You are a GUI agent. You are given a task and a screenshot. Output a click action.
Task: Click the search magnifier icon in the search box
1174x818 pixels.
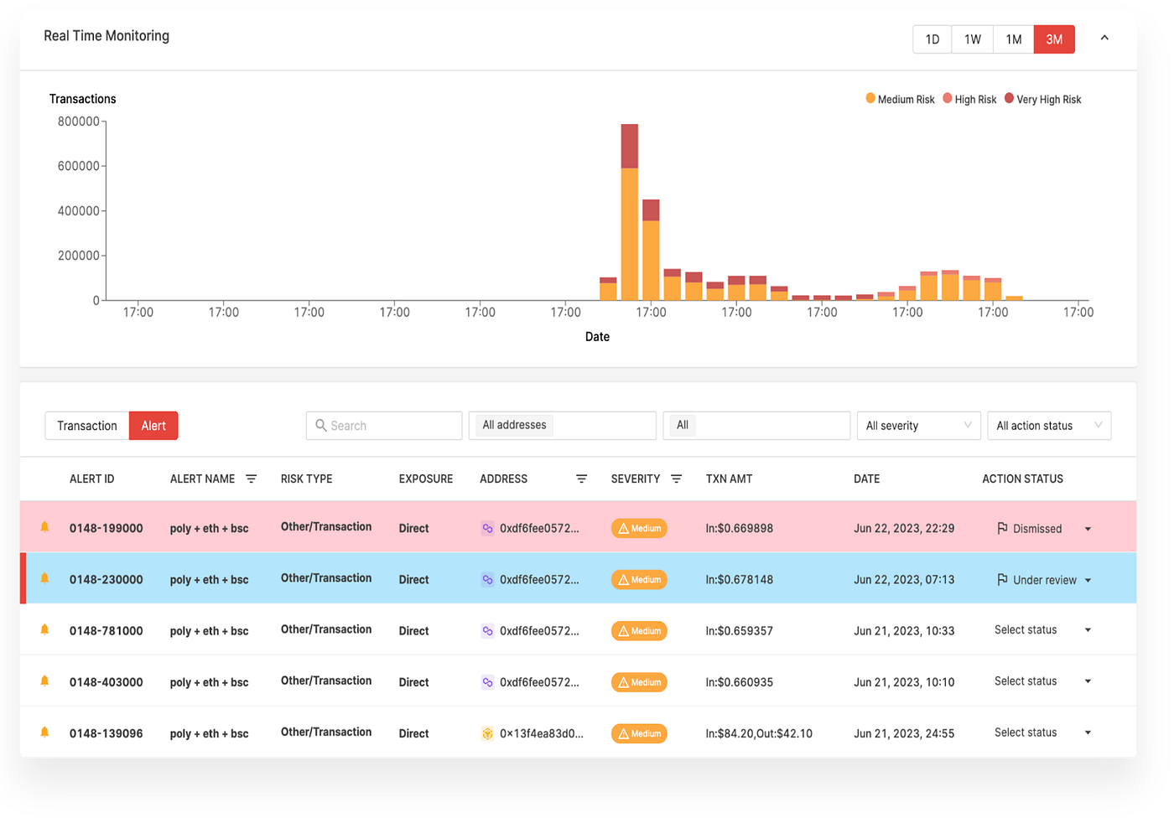point(321,425)
